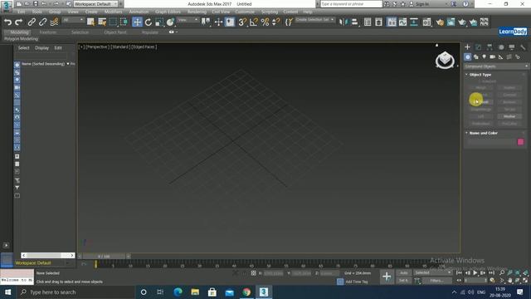
Task: Open the Rendered Frame Window
Action: click(451, 22)
